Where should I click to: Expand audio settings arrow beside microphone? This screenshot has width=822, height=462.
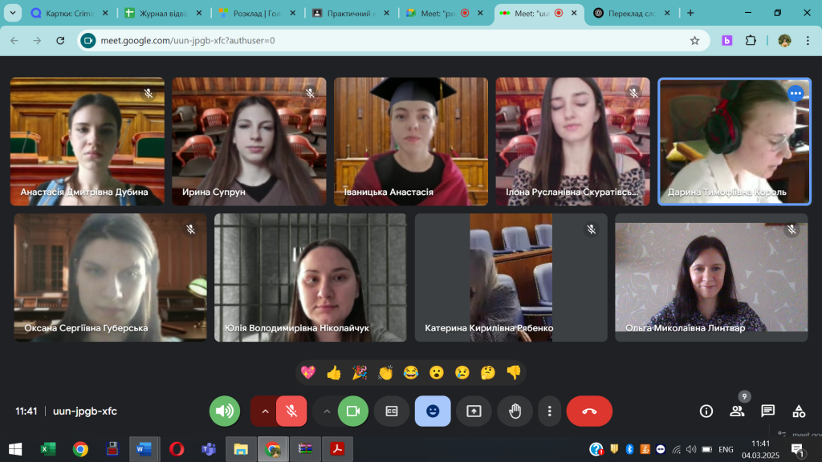263,411
